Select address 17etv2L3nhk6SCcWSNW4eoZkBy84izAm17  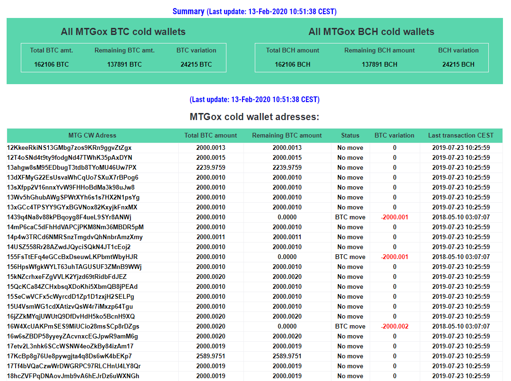tap(70, 346)
